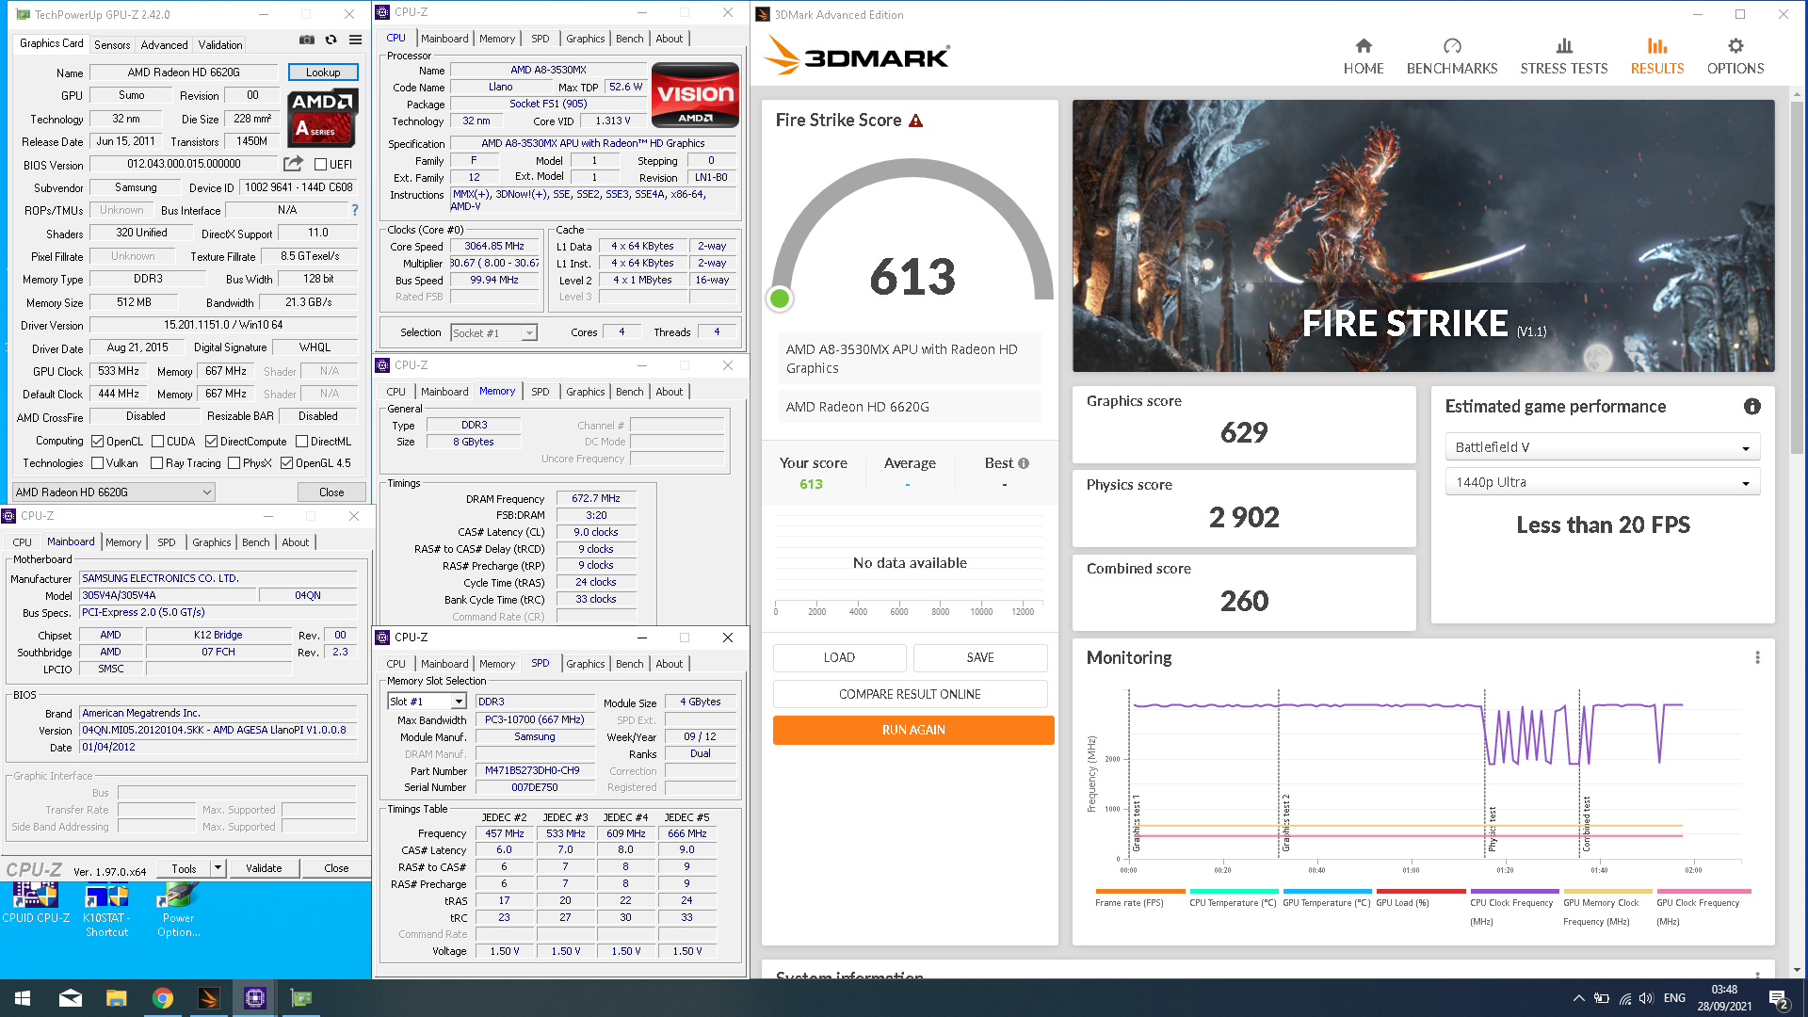1808x1017 pixels.
Task: Switch to GPU-Z Advanced tab
Action: [164, 44]
